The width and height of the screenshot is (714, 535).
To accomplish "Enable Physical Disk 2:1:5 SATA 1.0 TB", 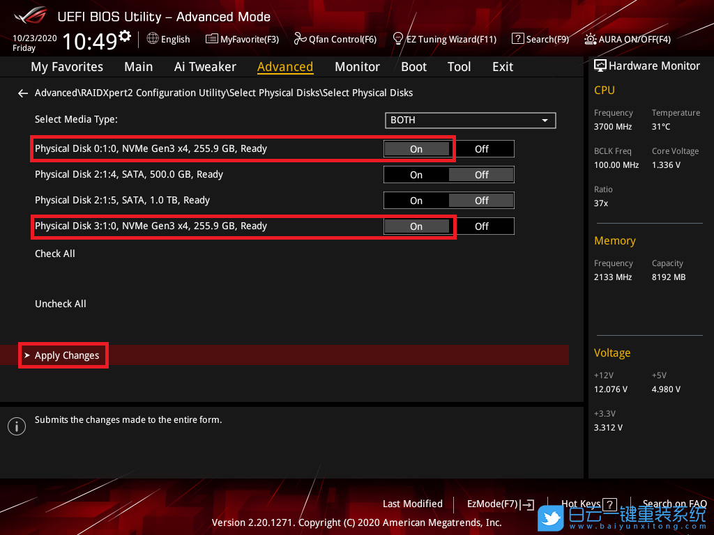I will pyautogui.click(x=416, y=201).
